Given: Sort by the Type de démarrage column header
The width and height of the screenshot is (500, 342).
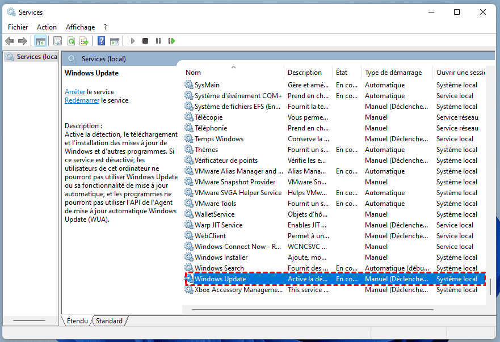Looking at the screenshot, I should tap(393, 72).
